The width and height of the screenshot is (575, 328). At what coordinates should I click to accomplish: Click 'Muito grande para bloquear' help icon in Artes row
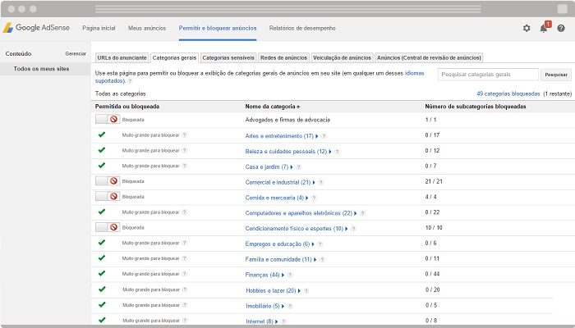coord(185,135)
